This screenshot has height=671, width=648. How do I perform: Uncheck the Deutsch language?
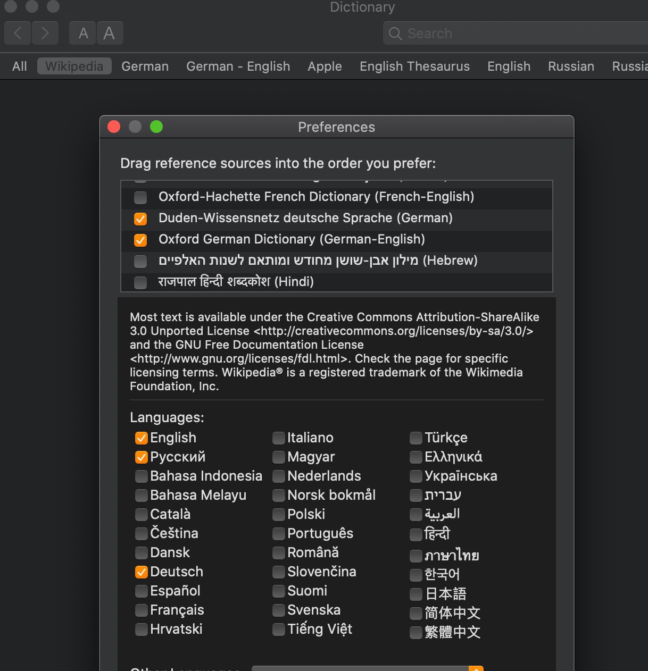click(142, 572)
